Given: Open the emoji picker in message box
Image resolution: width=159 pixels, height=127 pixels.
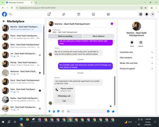Looking at the screenshot, I should point(108,111).
